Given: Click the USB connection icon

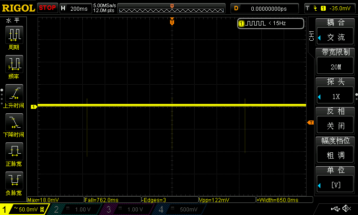Looking at the screenshot, I should [x=335, y=209].
